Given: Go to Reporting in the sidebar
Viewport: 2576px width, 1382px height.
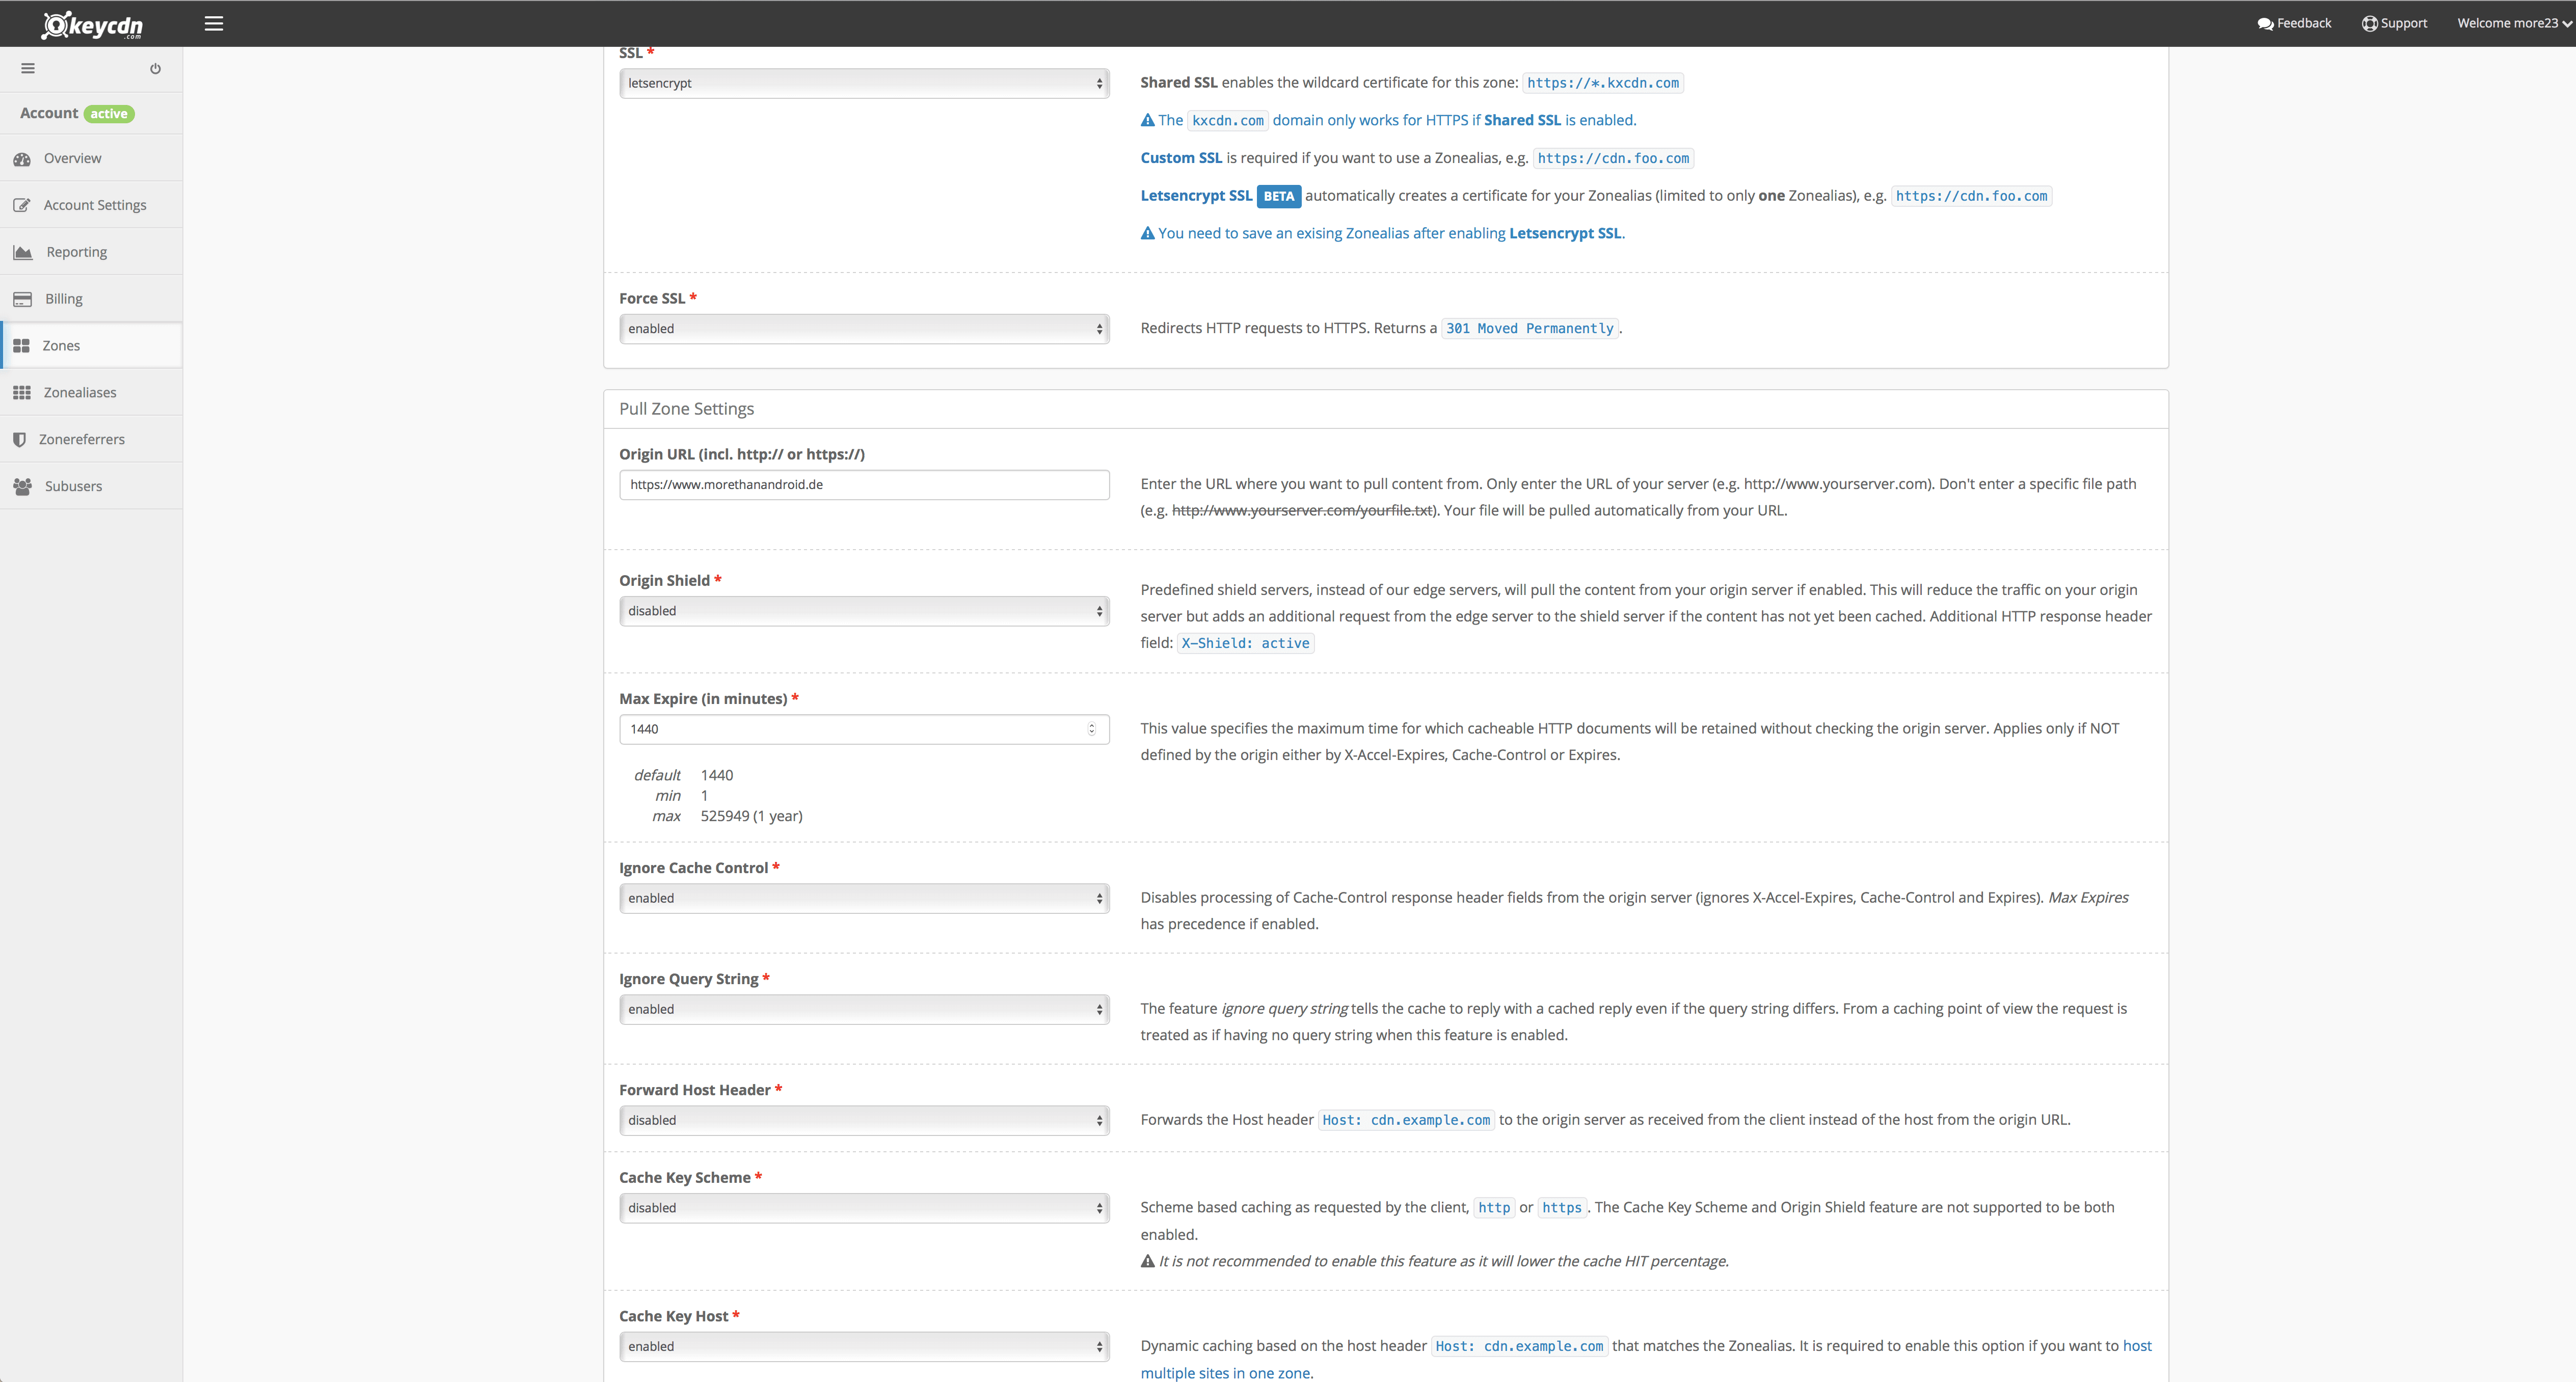Looking at the screenshot, I should (x=91, y=252).
